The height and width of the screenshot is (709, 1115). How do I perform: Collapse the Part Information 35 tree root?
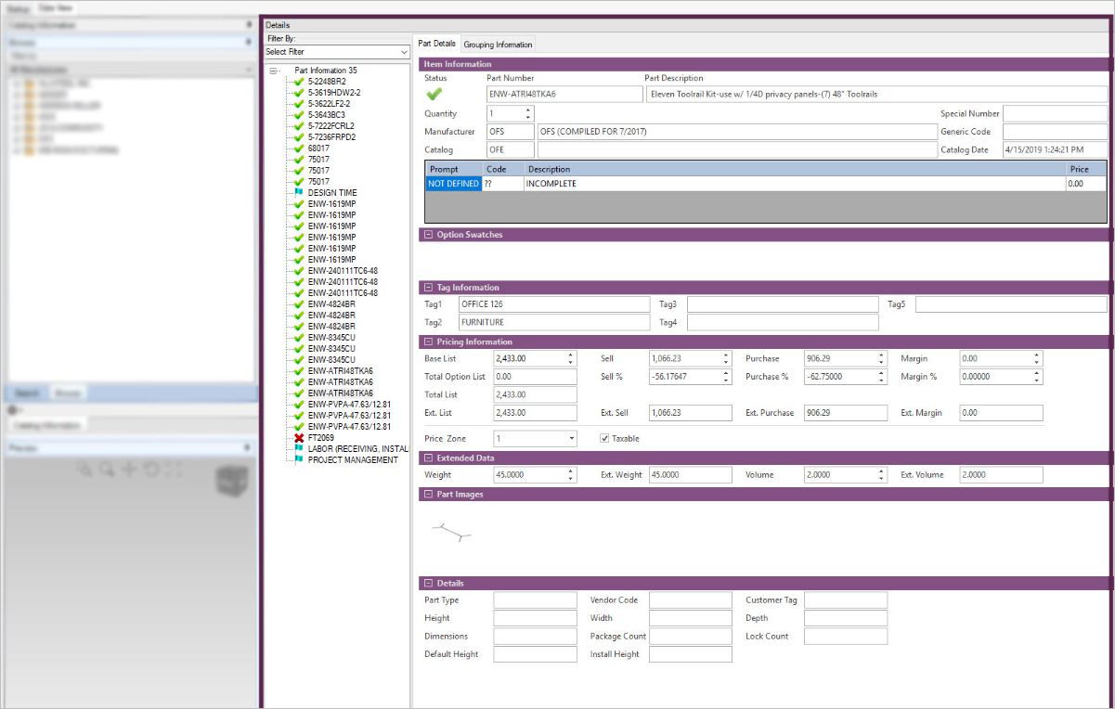pos(274,71)
